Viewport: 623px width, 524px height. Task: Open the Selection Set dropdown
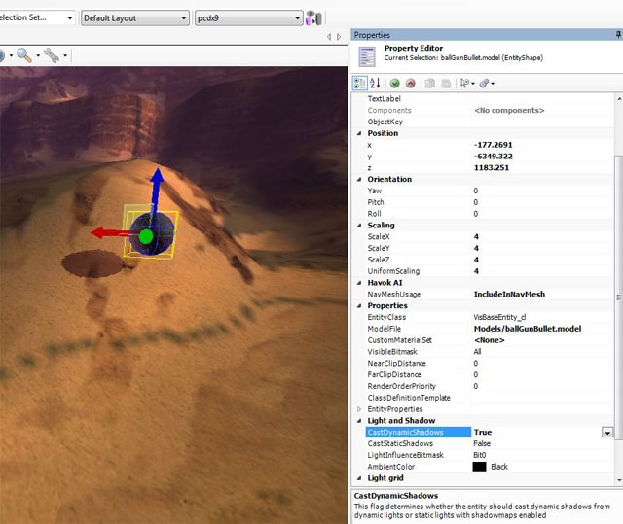pos(70,17)
